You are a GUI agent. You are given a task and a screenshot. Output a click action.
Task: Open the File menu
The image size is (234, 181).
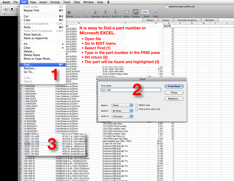click(16, 2)
